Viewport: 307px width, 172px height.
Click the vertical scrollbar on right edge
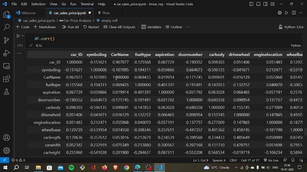tap(306, 132)
